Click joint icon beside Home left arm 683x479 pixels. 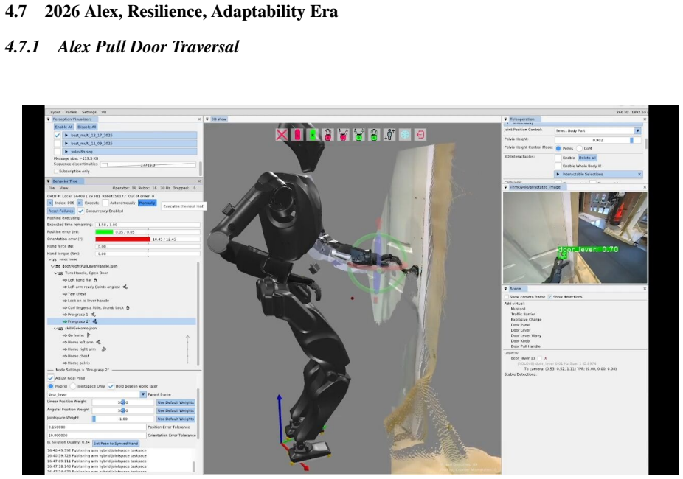[98, 343]
